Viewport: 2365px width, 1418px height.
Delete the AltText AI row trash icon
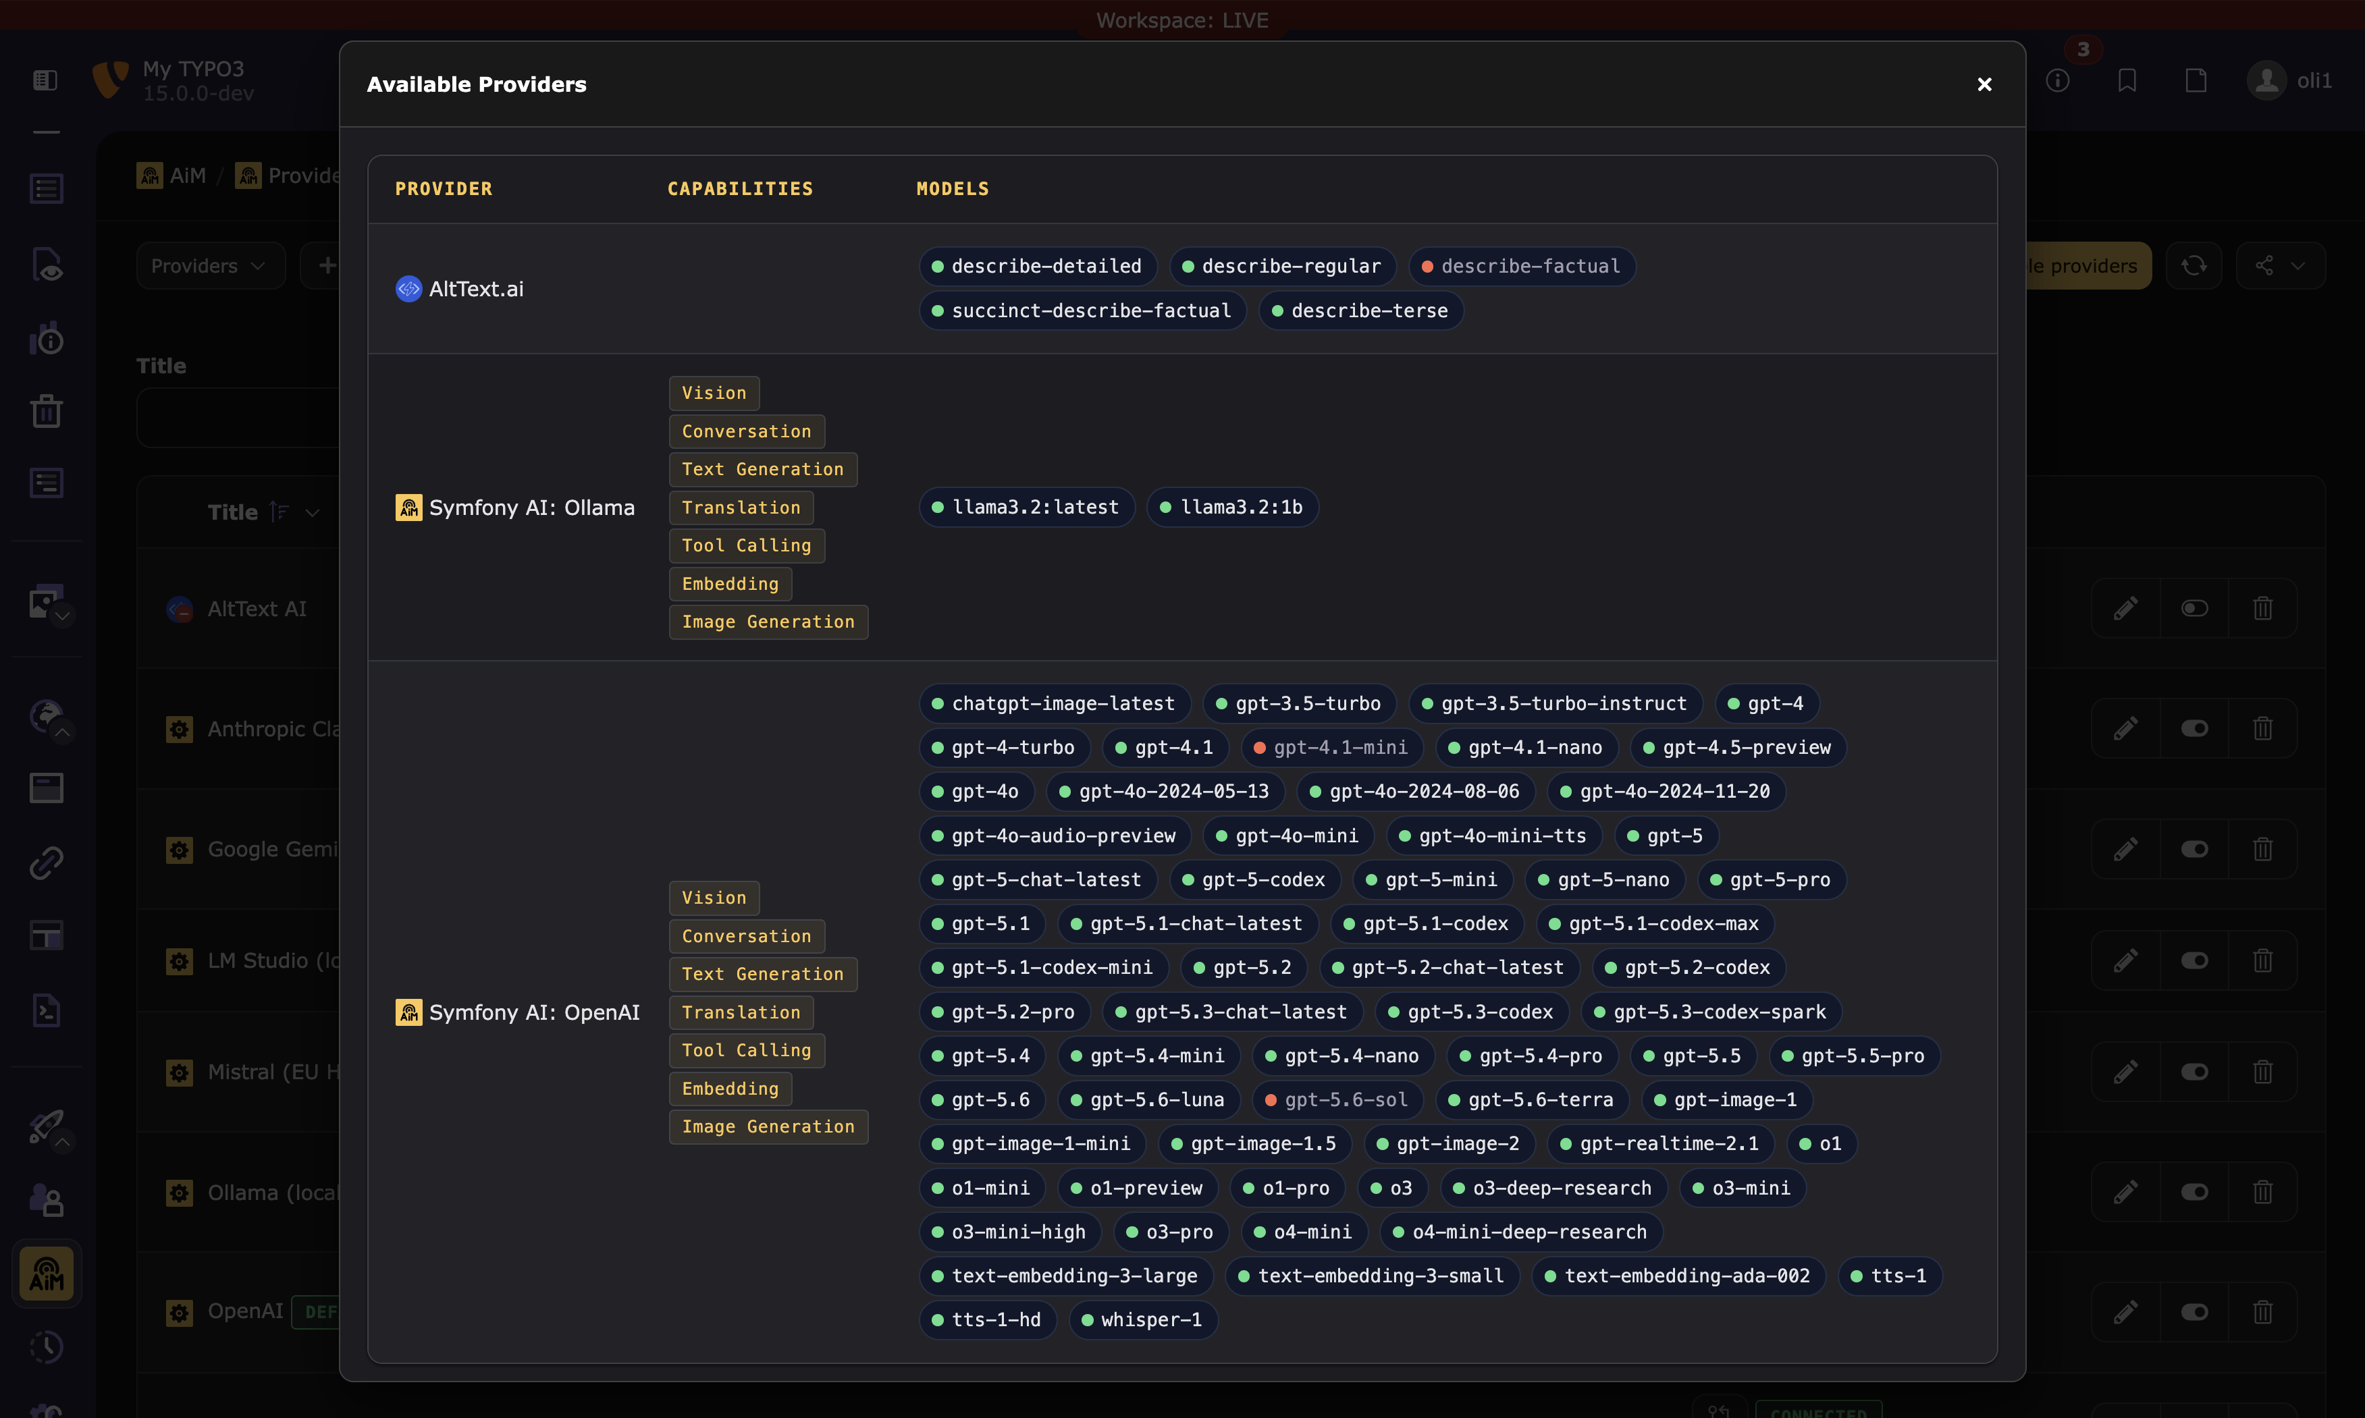2263,609
